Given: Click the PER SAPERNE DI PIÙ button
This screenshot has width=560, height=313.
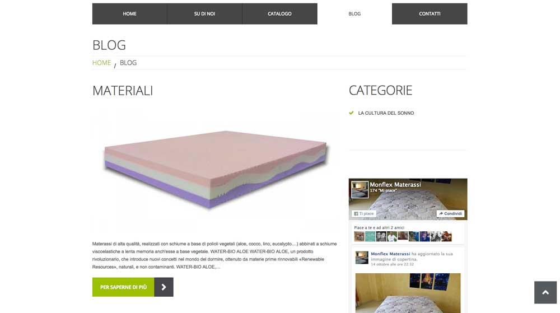Looking at the screenshot, I should (123, 287).
